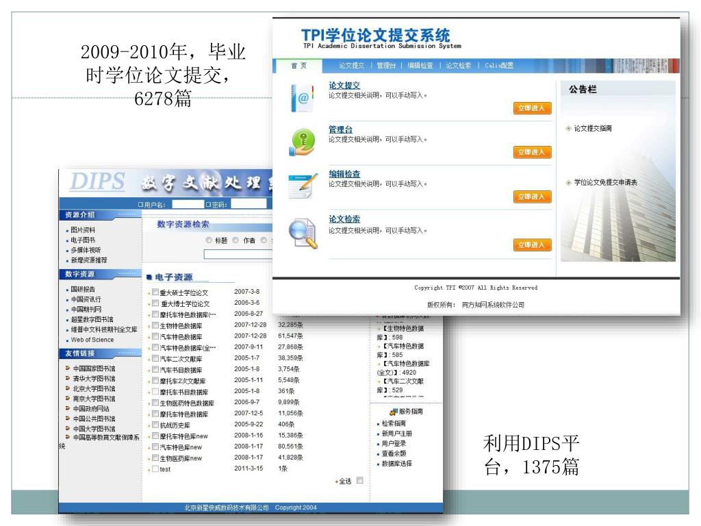The image size is (701, 526).
Task: Check the 生物医药库new checkbox
Action: pyautogui.click(x=155, y=458)
